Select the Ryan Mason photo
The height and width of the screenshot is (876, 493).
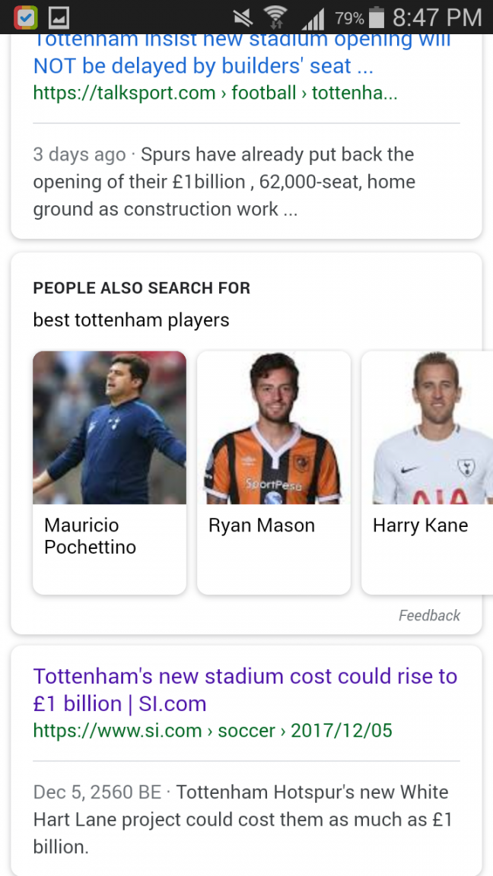coord(274,427)
